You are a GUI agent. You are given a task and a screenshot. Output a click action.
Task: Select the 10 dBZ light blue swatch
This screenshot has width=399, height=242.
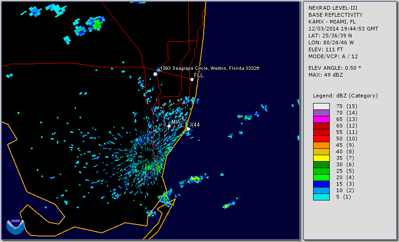point(321,191)
